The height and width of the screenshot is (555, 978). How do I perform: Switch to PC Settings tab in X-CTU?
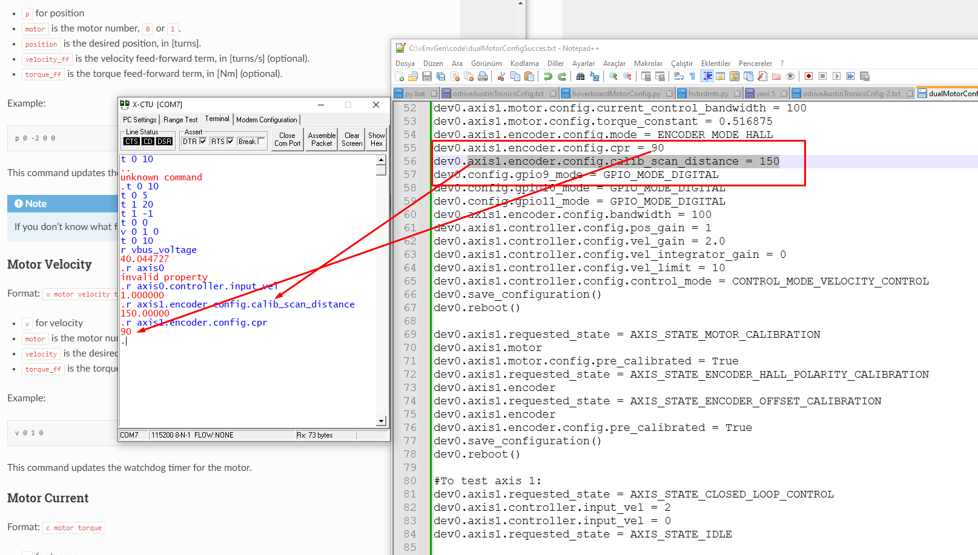139,120
